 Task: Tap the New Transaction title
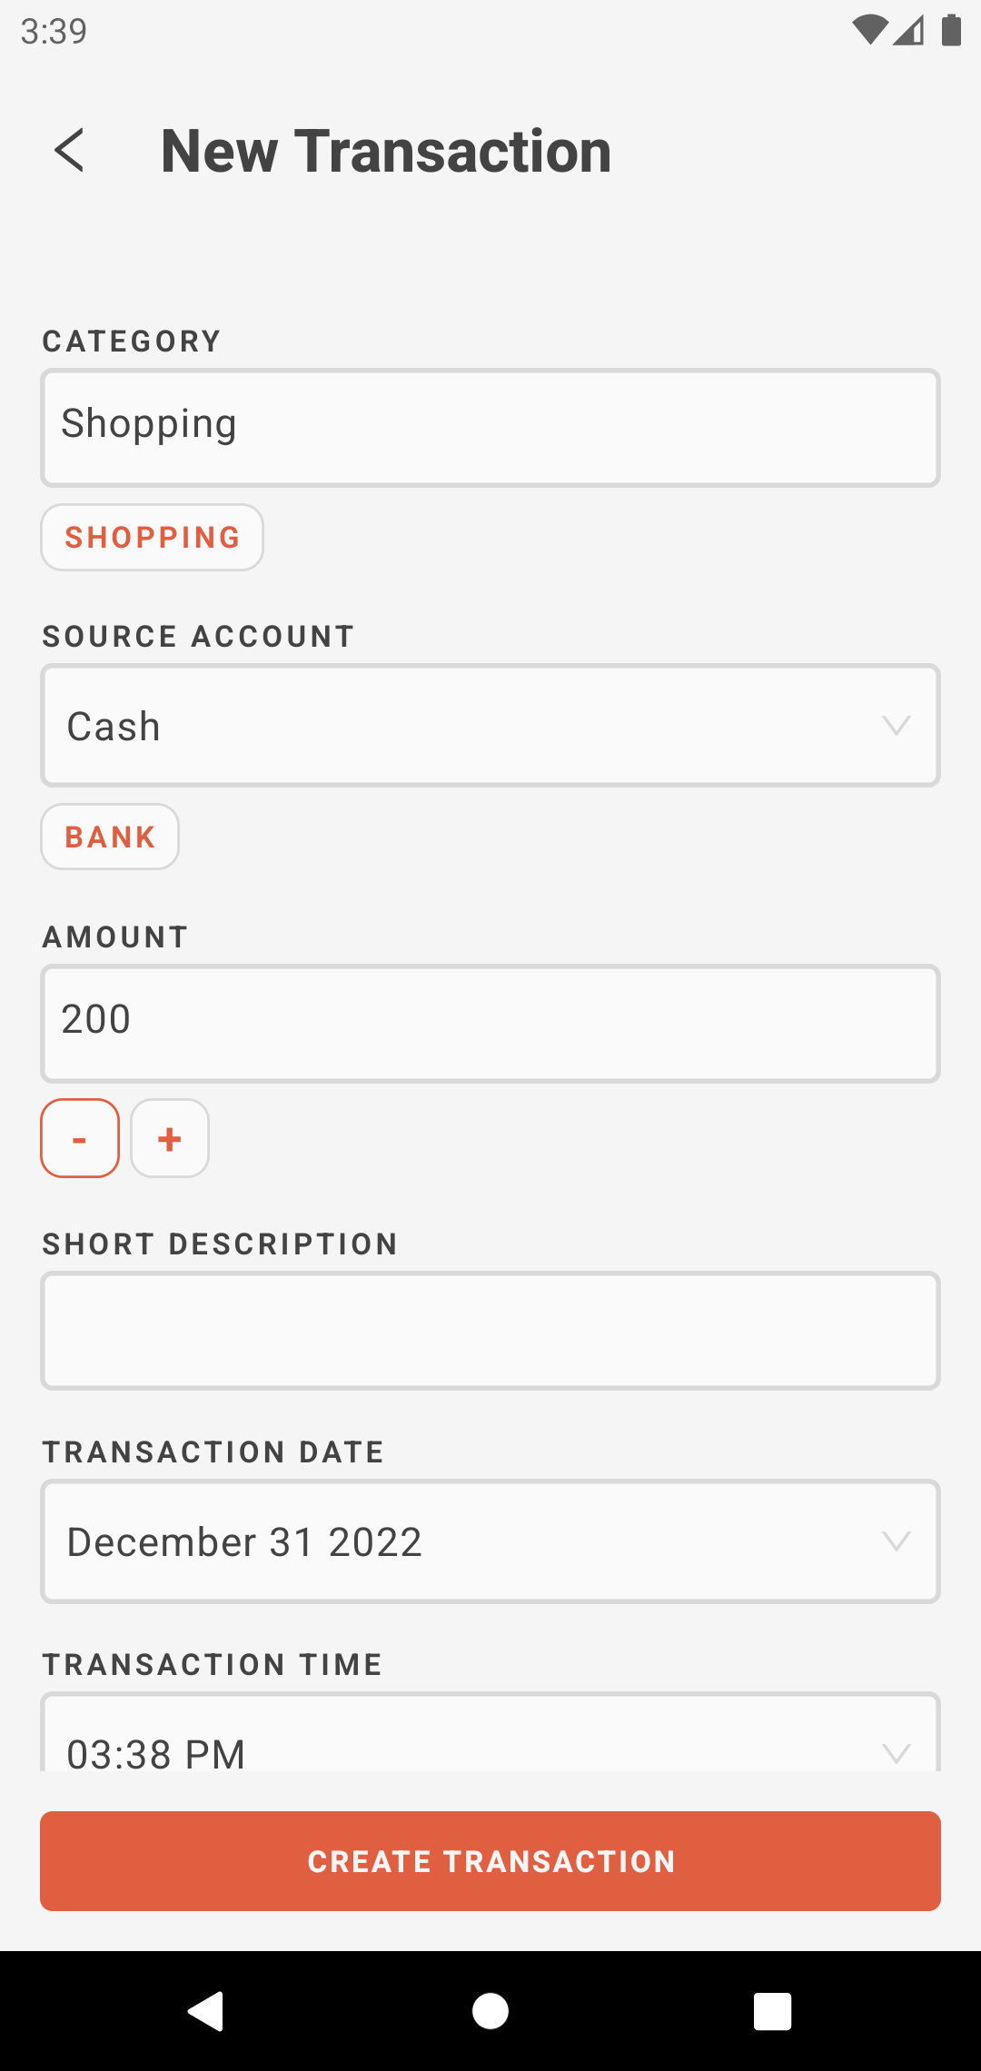coord(386,151)
